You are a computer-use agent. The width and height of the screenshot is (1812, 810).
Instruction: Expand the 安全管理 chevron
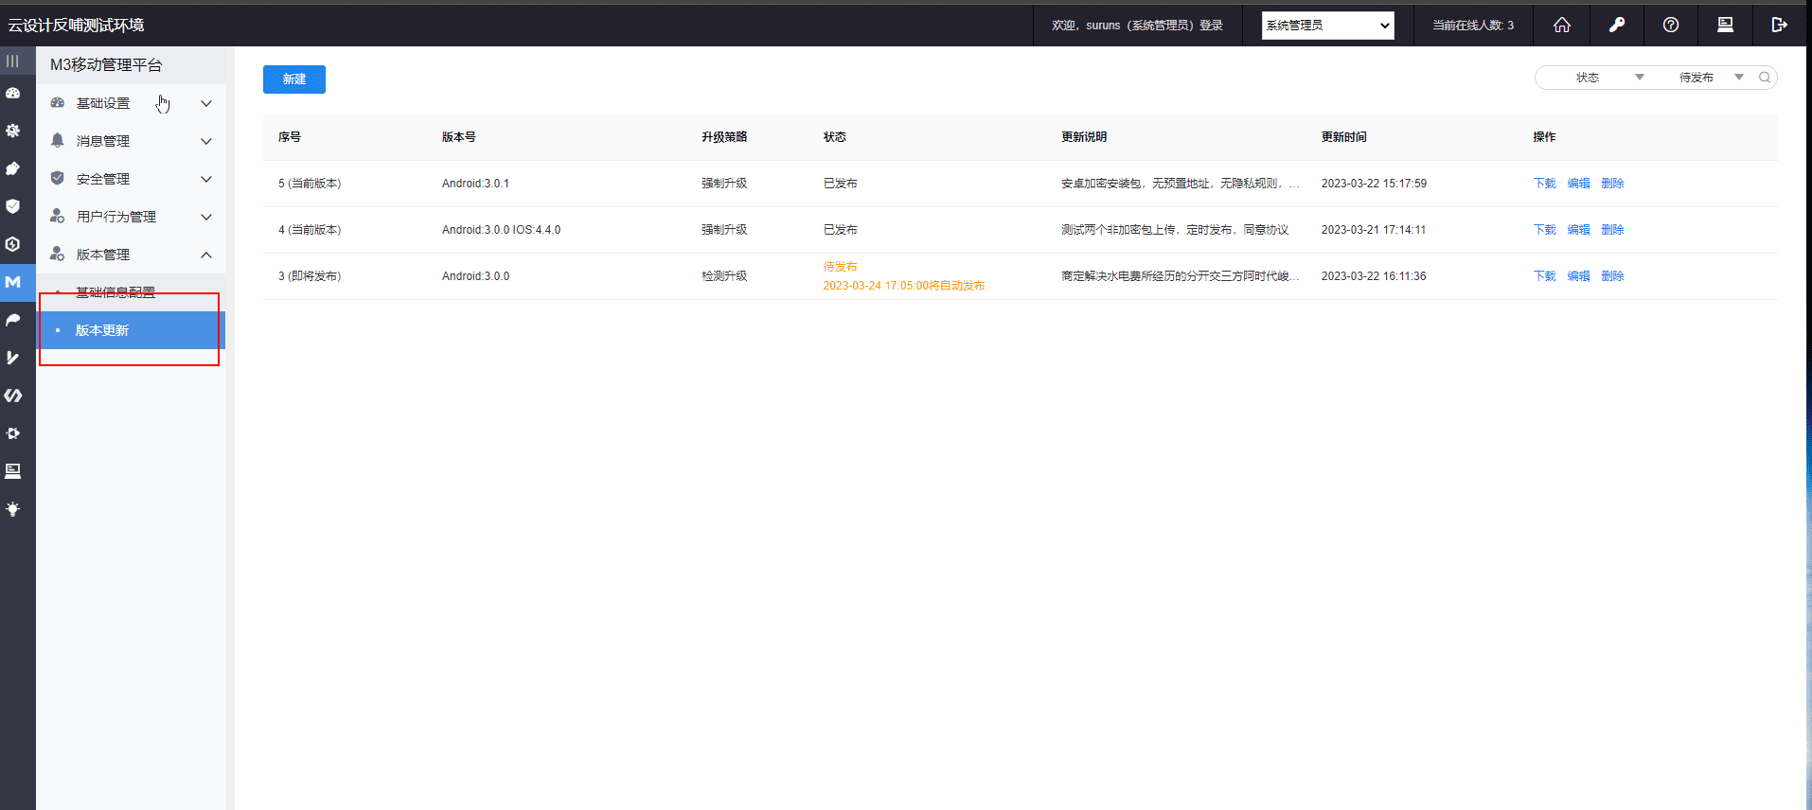coord(206,179)
